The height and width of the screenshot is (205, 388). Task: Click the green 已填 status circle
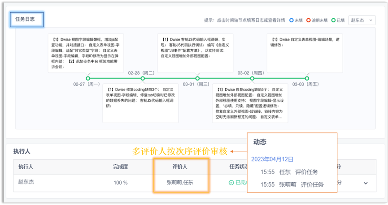point(334,20)
